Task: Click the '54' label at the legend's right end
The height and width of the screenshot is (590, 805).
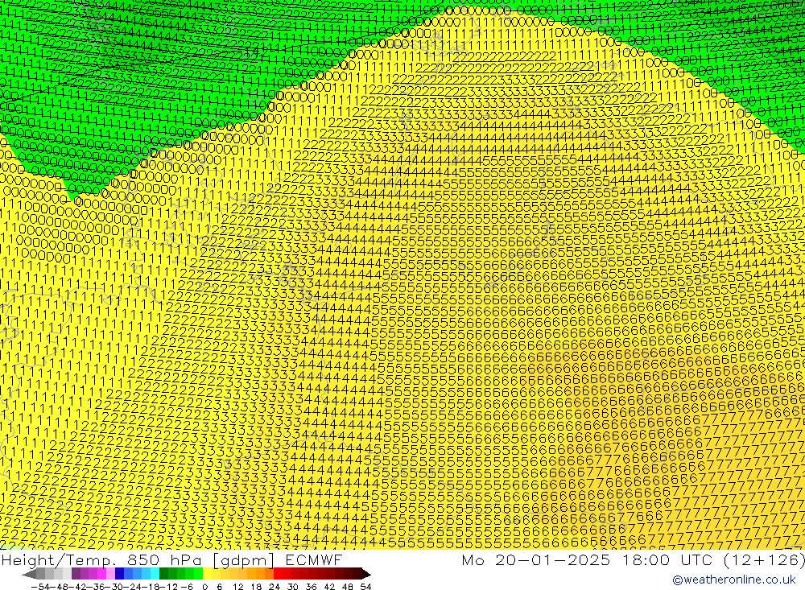Action: click(365, 587)
